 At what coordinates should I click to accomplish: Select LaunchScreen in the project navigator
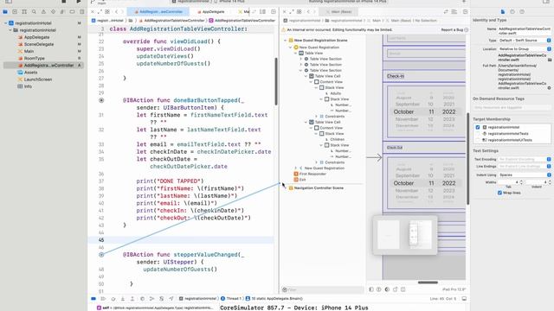[38, 79]
